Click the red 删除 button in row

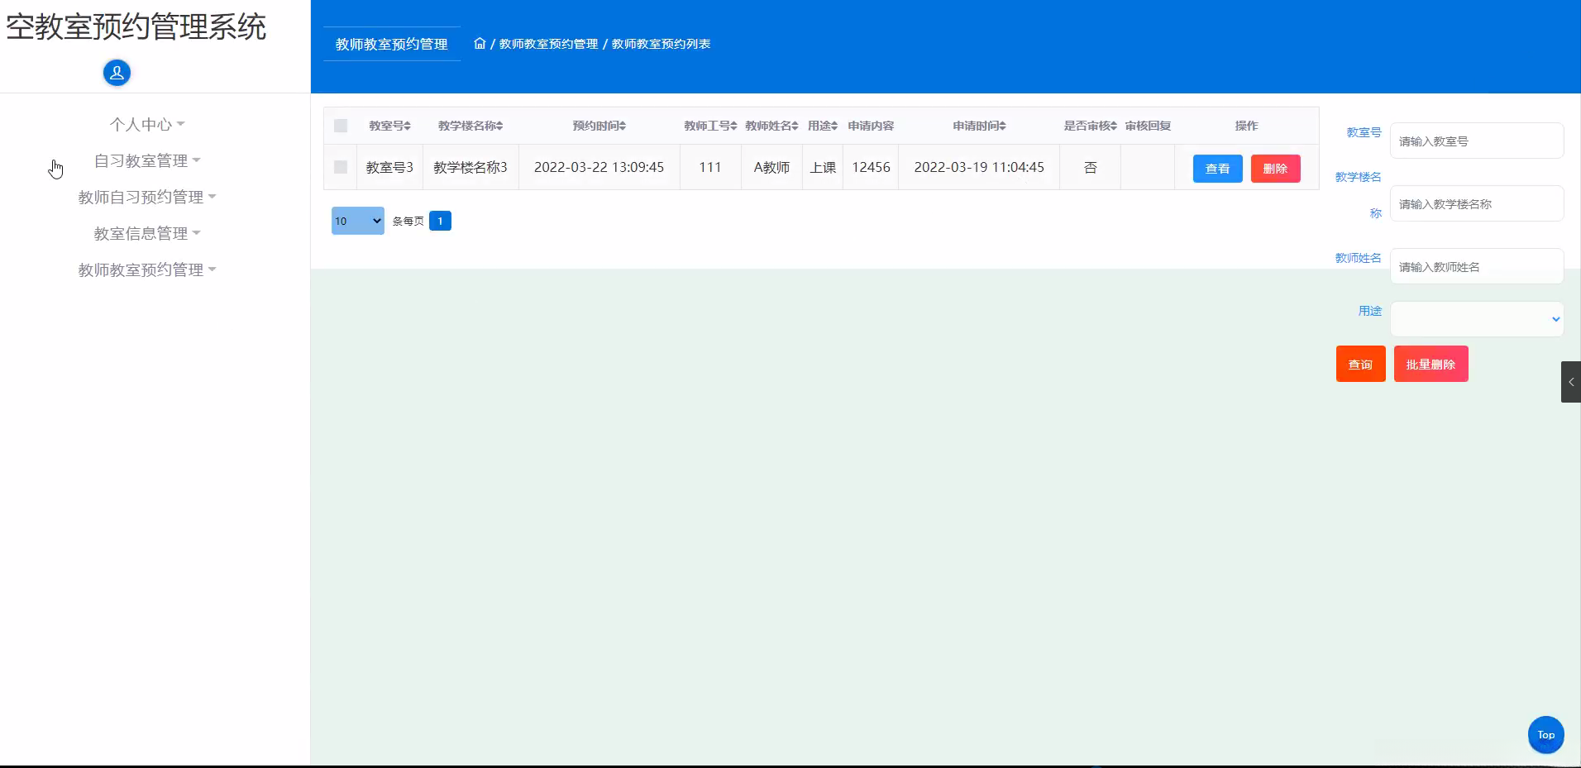pyautogui.click(x=1275, y=169)
